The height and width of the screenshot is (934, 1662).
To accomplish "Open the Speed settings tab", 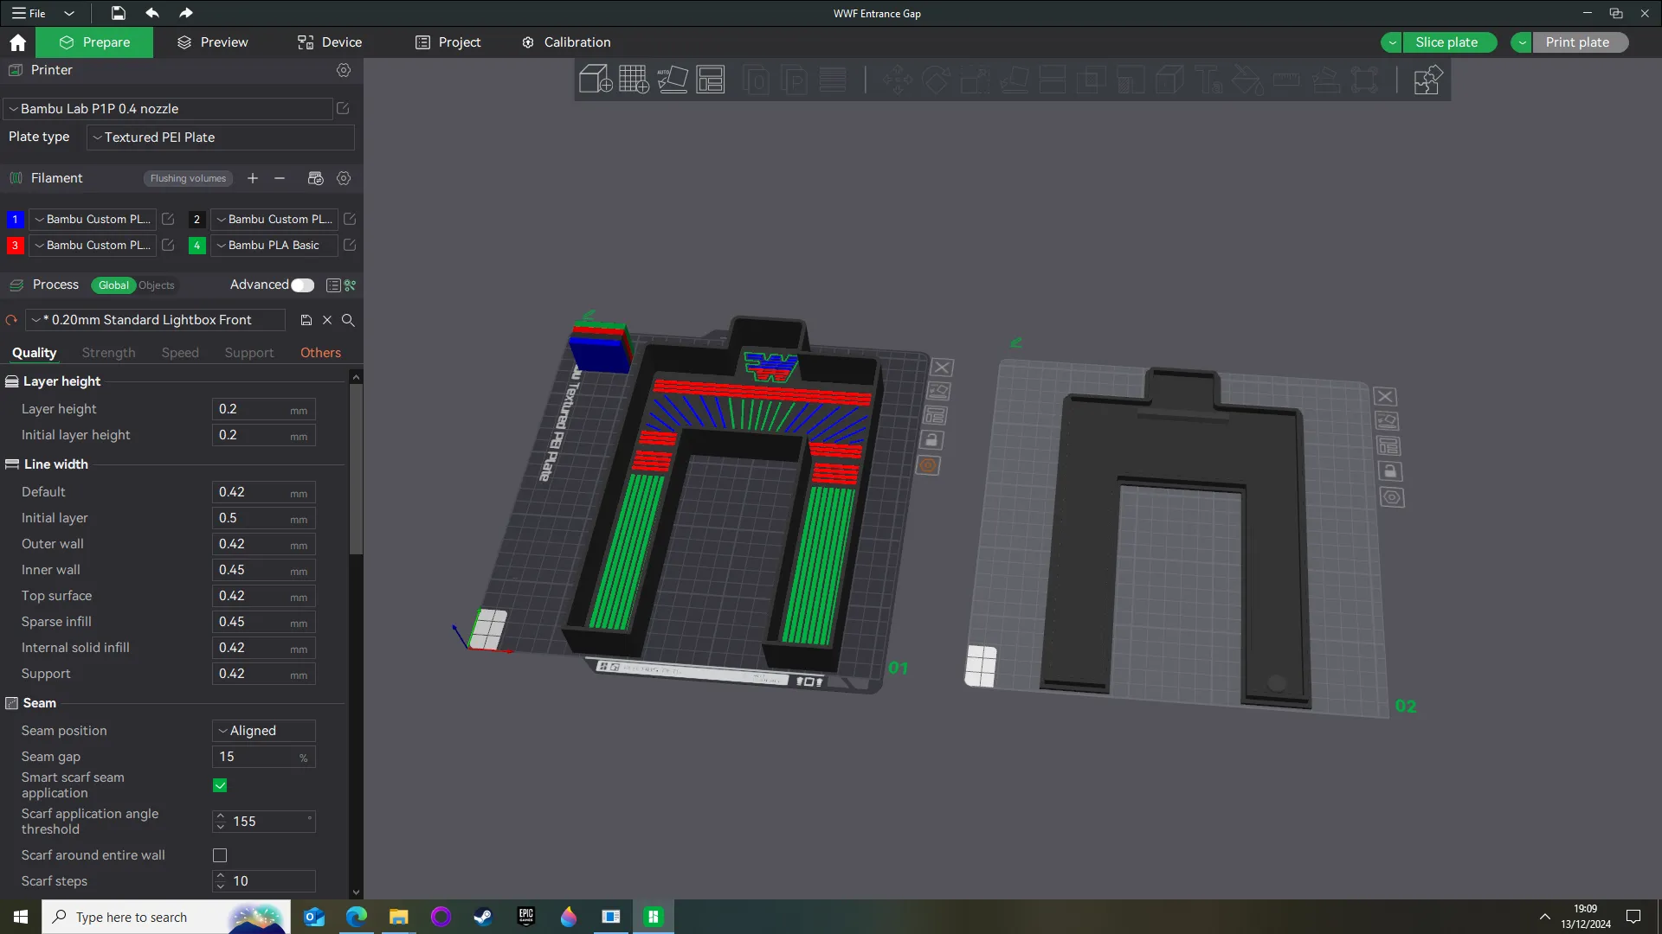I will click(x=180, y=353).
